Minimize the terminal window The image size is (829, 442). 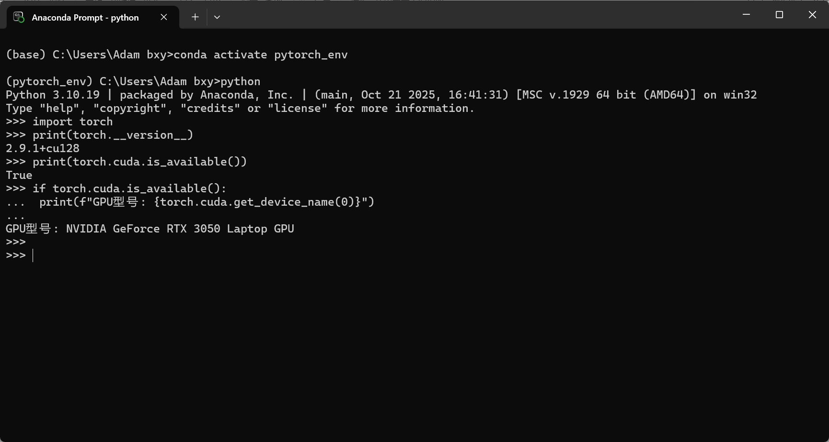(x=746, y=15)
